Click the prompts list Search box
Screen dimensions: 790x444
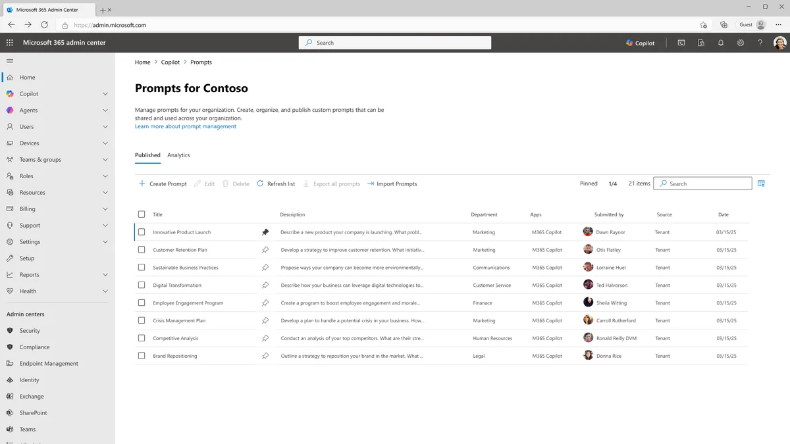702,184
